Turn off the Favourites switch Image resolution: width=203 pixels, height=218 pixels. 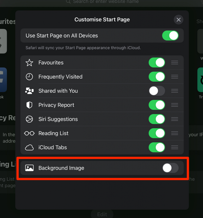point(157,63)
